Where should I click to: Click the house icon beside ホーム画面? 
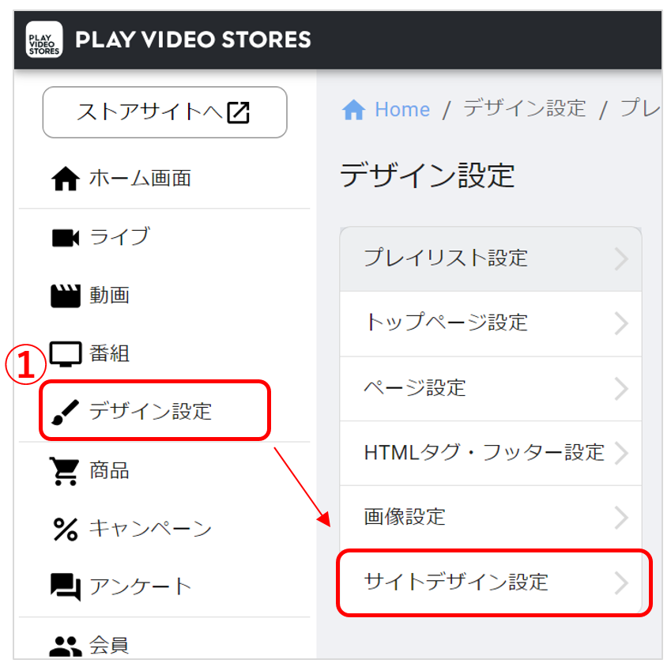[x=65, y=179]
